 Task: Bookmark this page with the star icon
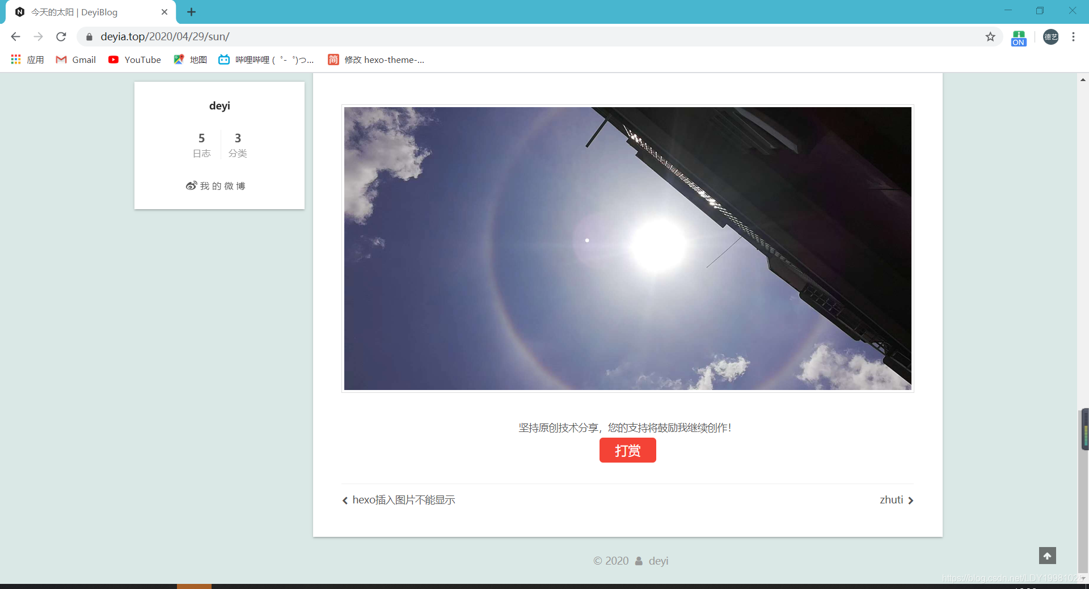[990, 37]
